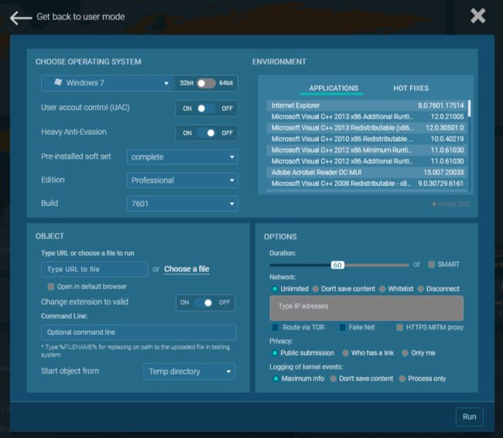
Task: Enable HTTPS MITM proxy checkbox
Action: 399,327
